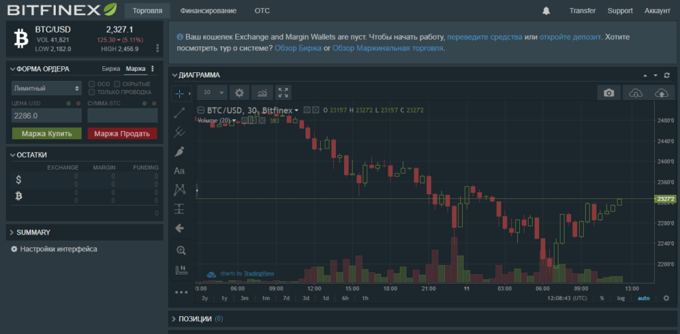680x334 pixels.
Task: Open the BTC/USD ticker options menu
Action: (157, 48)
